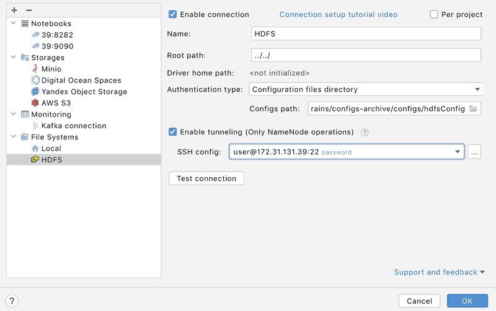Click the minus icon to remove connection

(29, 10)
